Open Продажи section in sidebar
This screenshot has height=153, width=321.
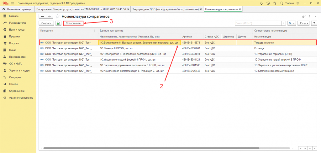click(14, 37)
